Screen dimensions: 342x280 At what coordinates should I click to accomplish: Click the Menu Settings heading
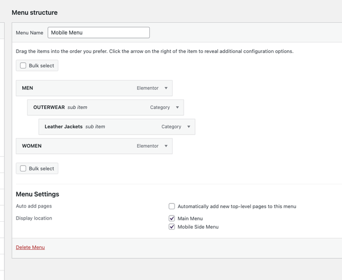point(38,194)
